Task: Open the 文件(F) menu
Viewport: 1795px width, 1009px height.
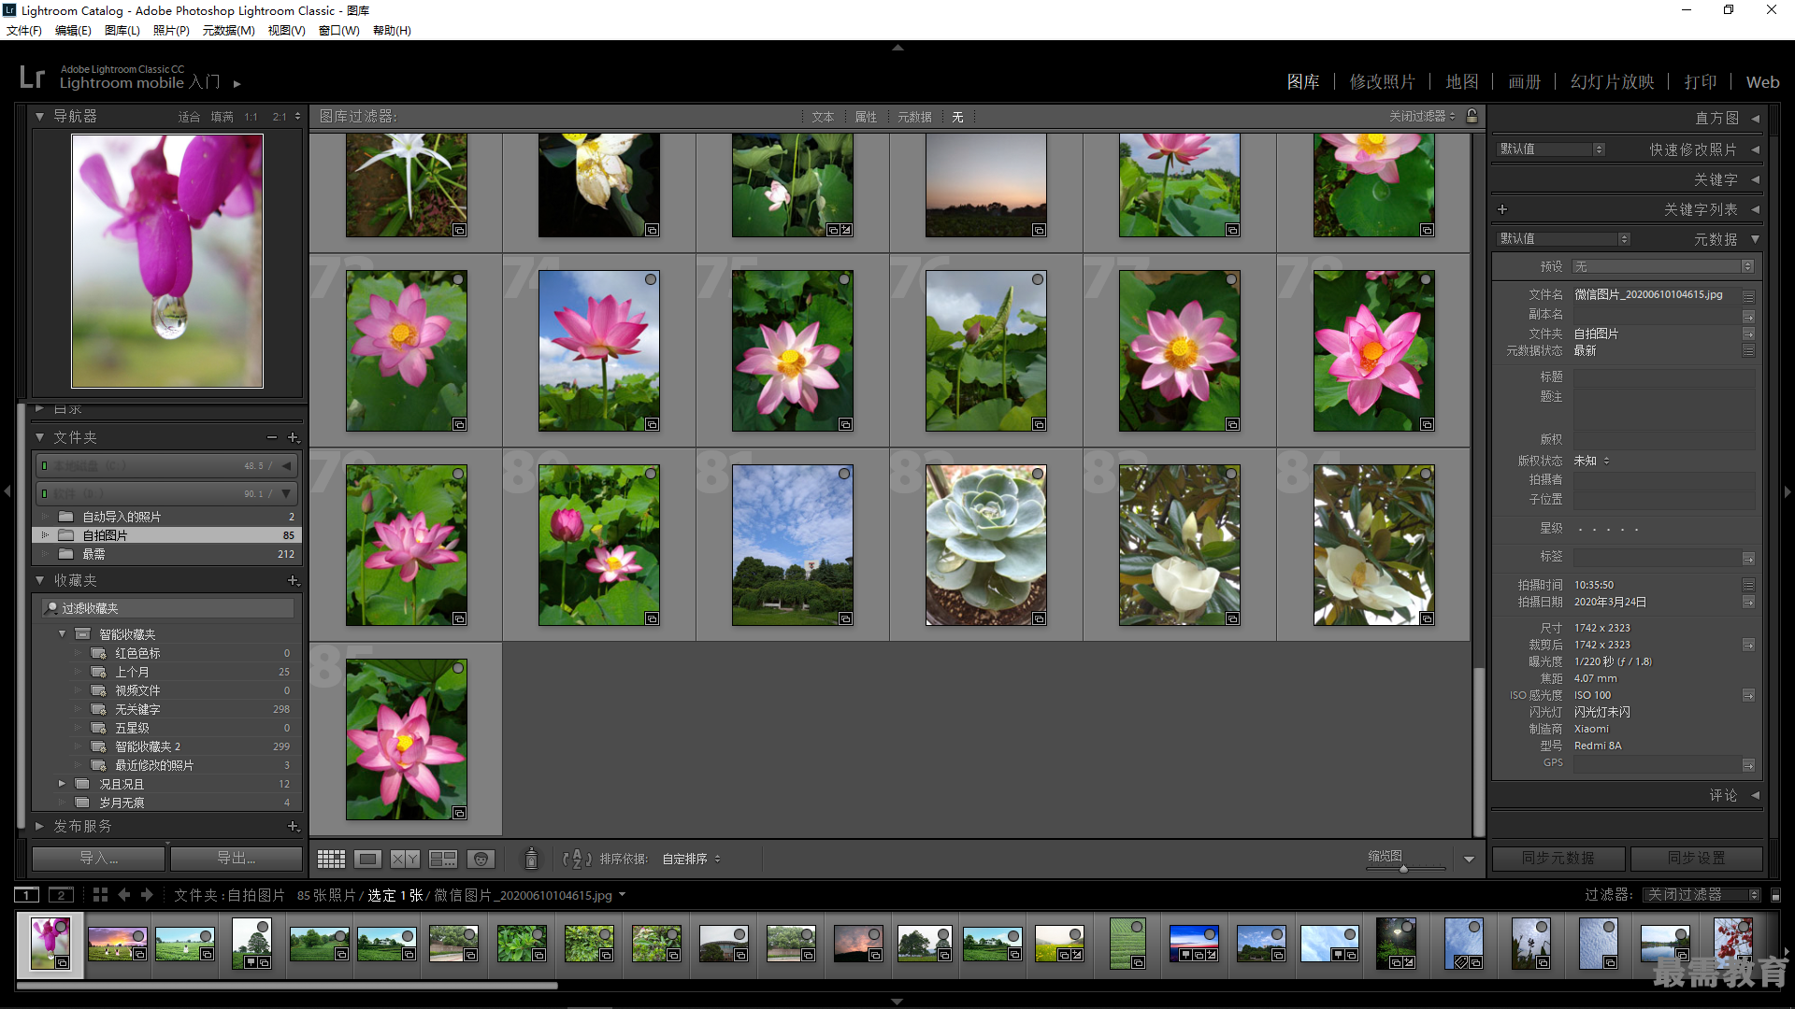Action: 24,31
